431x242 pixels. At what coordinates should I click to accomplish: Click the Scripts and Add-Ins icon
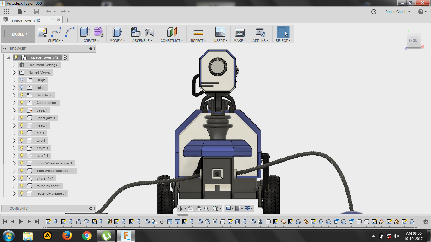click(260, 32)
